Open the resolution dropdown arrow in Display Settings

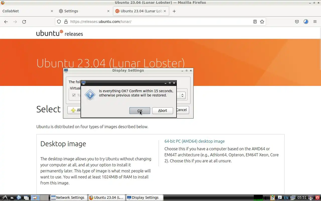click(x=182, y=95)
